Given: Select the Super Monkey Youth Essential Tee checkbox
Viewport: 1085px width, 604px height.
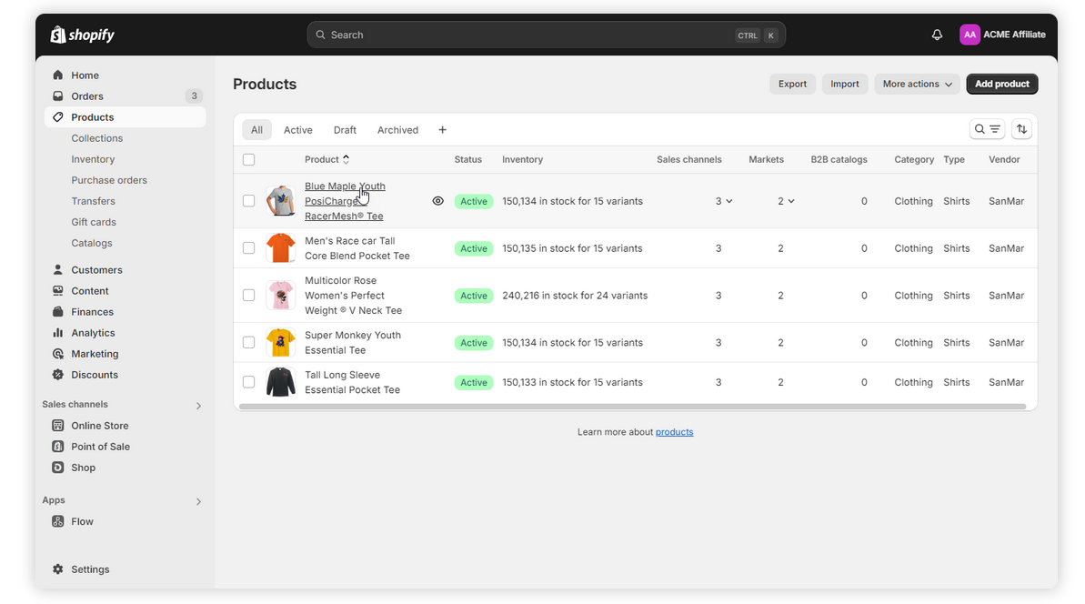Looking at the screenshot, I should 249,343.
